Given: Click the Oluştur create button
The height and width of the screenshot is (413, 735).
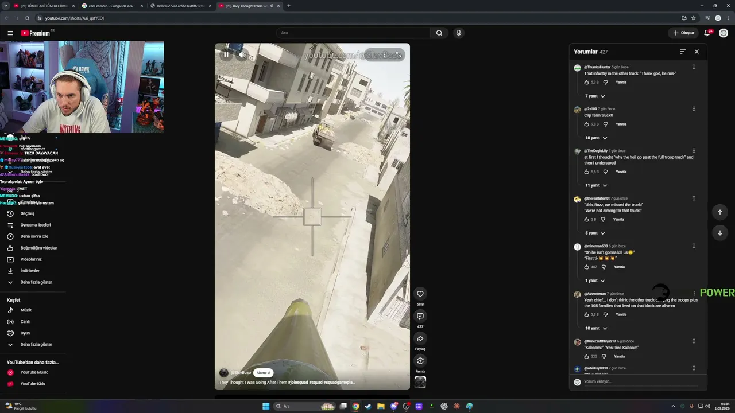Looking at the screenshot, I should (x=684, y=33).
